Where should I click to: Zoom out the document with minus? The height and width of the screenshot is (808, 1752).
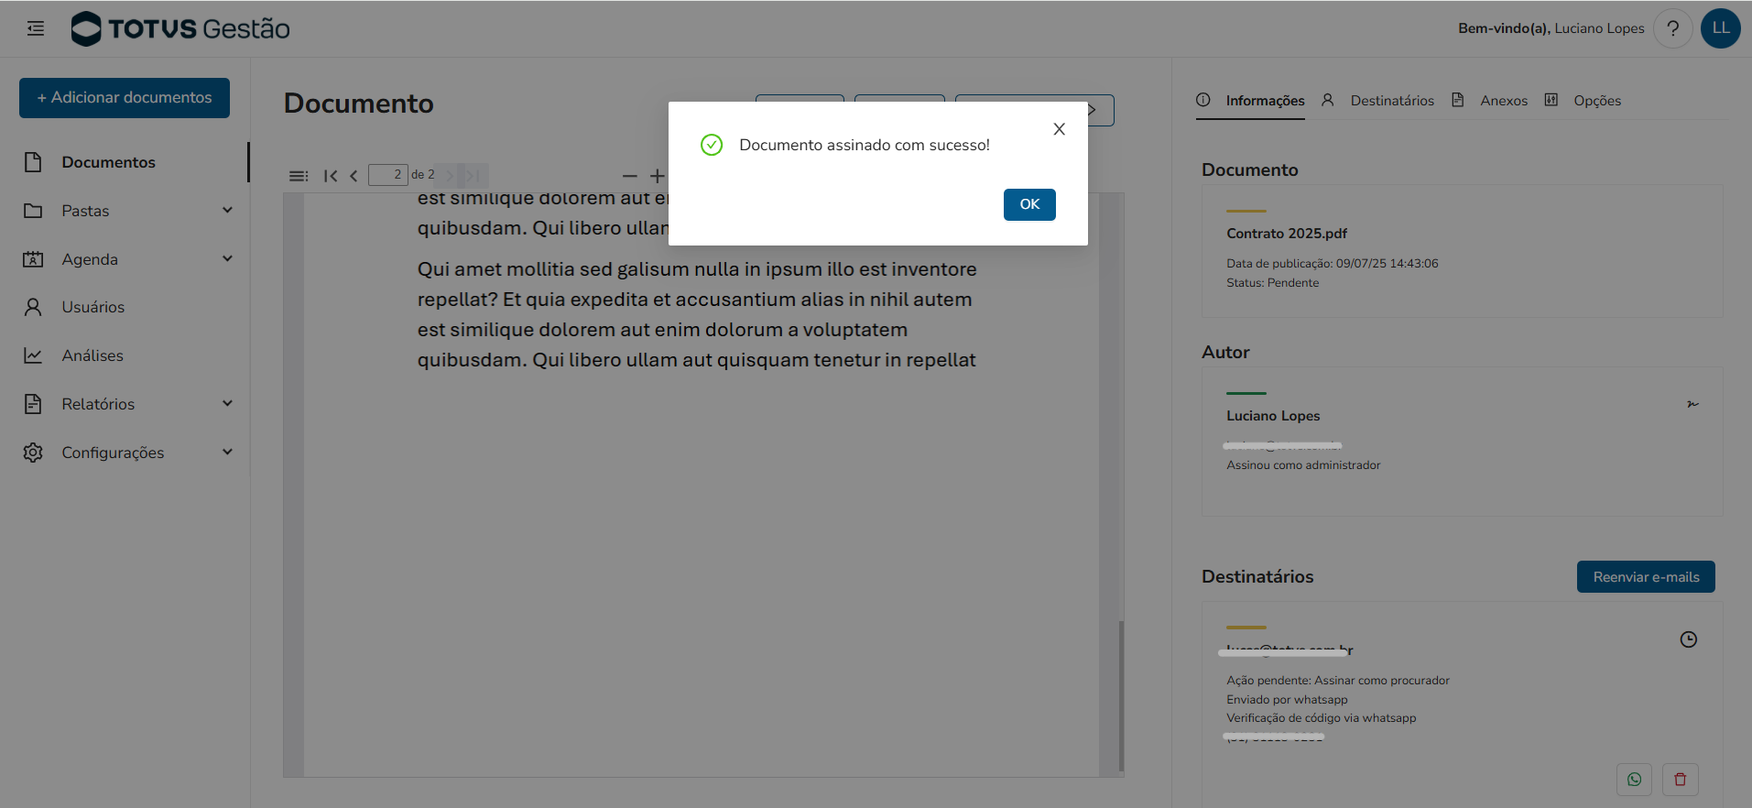click(629, 176)
